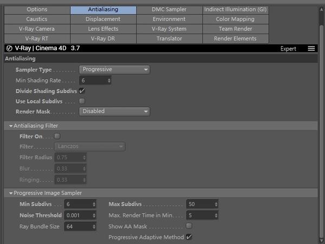Collapse the Antialiasing Filter section
This screenshot has height=244, width=325.
[x=11, y=126]
